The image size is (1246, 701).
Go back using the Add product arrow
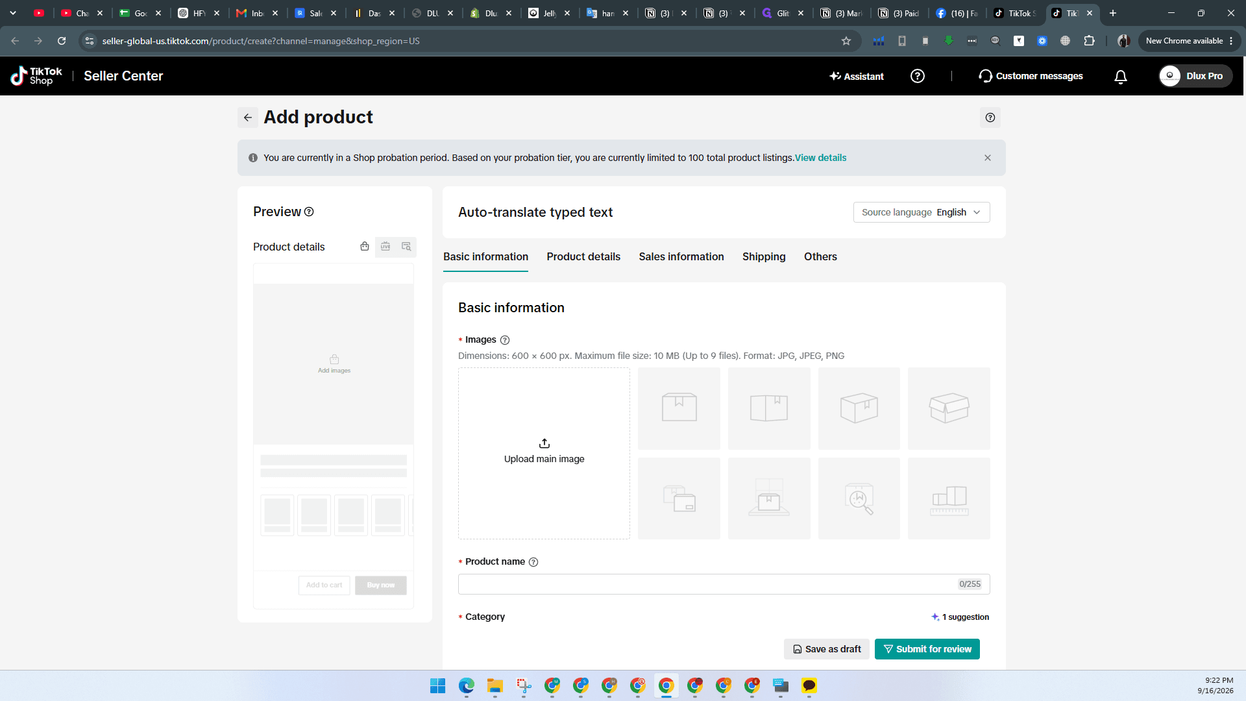pyautogui.click(x=247, y=117)
